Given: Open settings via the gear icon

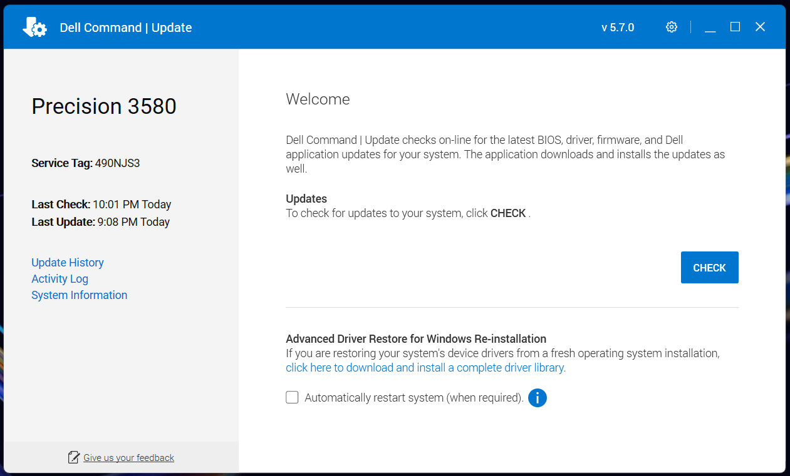Looking at the screenshot, I should [672, 27].
